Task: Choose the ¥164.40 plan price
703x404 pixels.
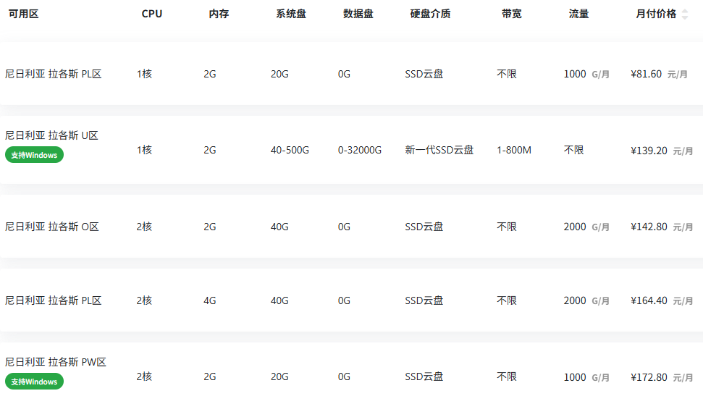Action: pos(649,300)
